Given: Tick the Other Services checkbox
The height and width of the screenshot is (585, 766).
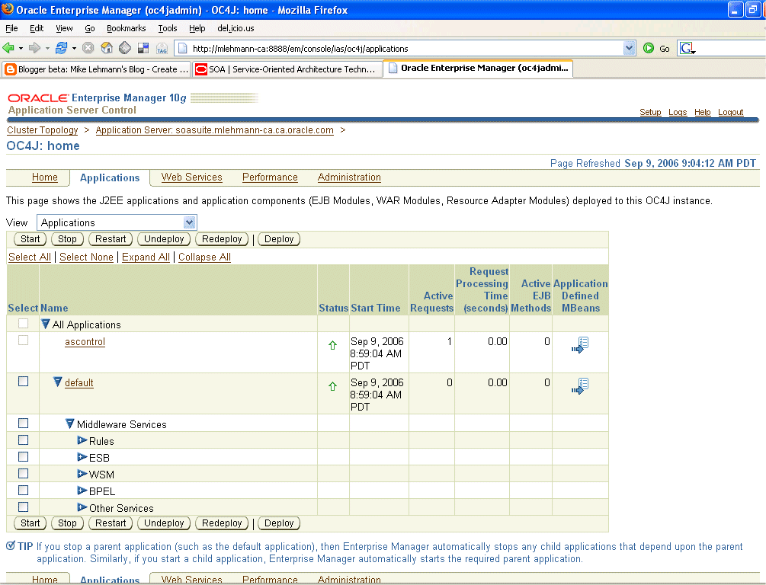Looking at the screenshot, I should pos(23,507).
